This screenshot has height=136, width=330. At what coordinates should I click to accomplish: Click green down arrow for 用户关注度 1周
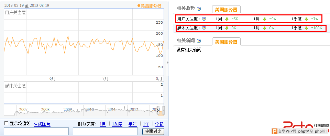coord(227,19)
